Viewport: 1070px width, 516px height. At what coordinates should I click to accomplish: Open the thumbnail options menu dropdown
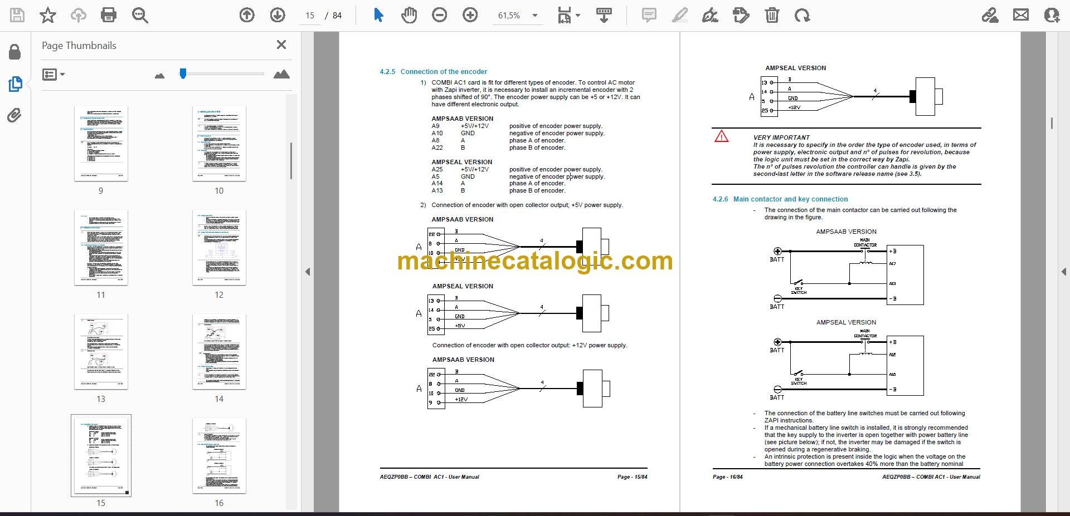tap(53, 74)
